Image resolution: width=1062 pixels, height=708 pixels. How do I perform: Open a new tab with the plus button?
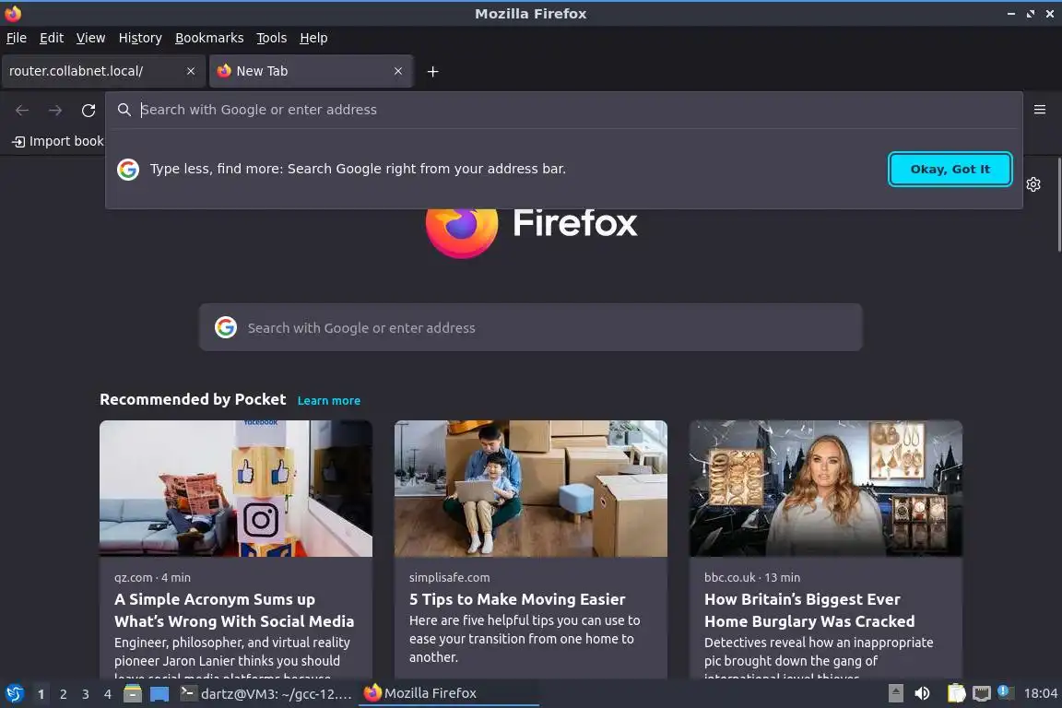pos(432,71)
